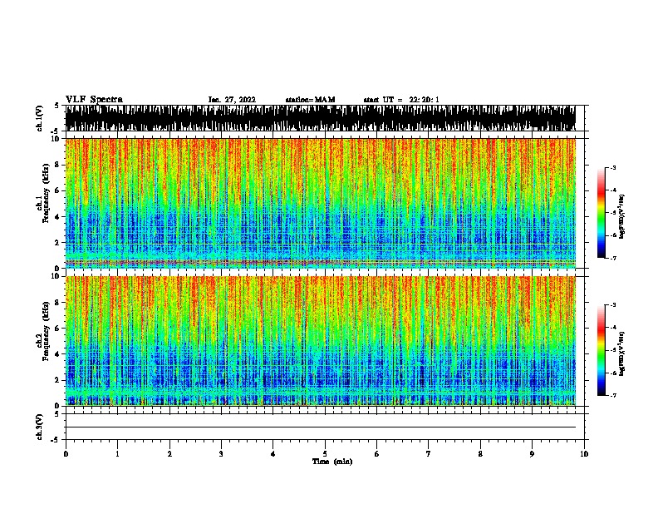Click the ch.2 spectrogram color bar
The image size is (658, 509).
tap(602, 350)
